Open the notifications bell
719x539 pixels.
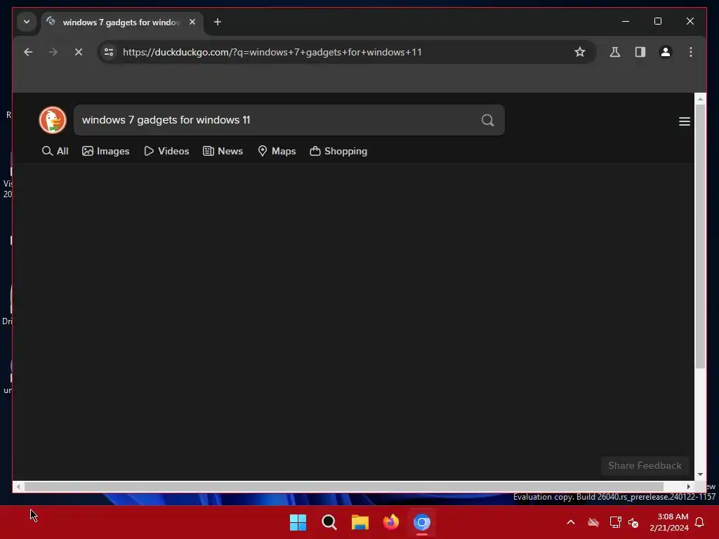(x=700, y=522)
